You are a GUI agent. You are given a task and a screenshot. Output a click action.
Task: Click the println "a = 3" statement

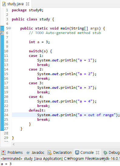[67, 88]
